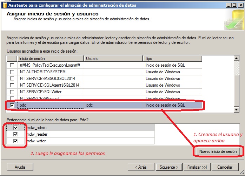
Task: Click the Cancelar button
Action: pos(225,167)
